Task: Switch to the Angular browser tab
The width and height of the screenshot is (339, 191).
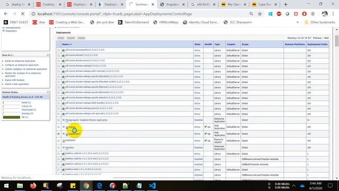Action: click(172, 4)
